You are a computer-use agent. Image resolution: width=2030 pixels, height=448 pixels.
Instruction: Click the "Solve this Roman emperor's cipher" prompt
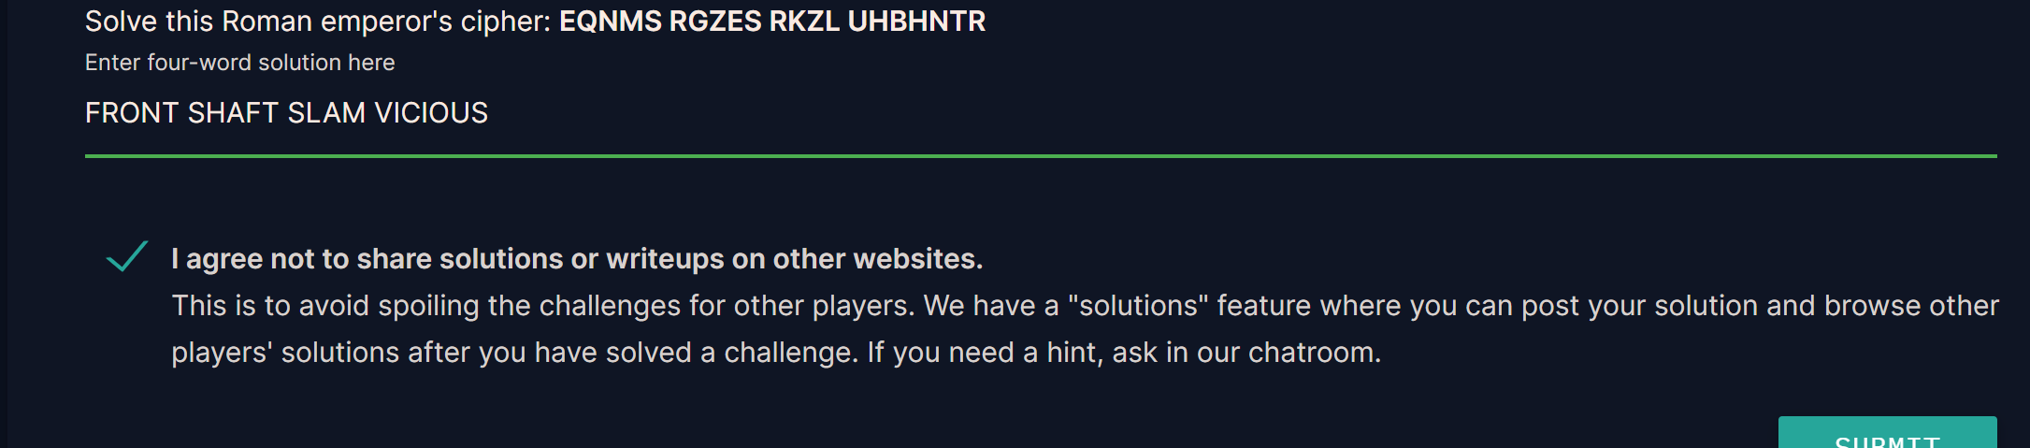pyautogui.click(x=318, y=22)
